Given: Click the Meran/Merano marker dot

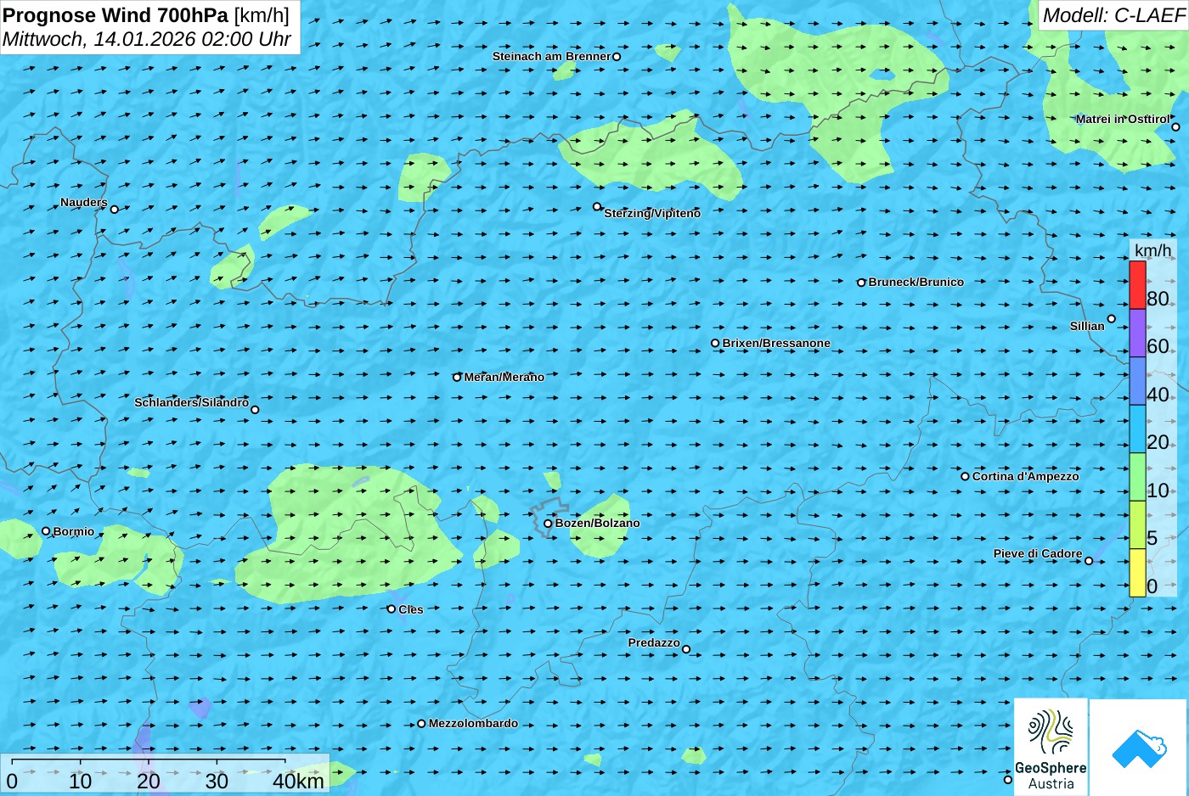Looking at the screenshot, I should pyautogui.click(x=457, y=377).
